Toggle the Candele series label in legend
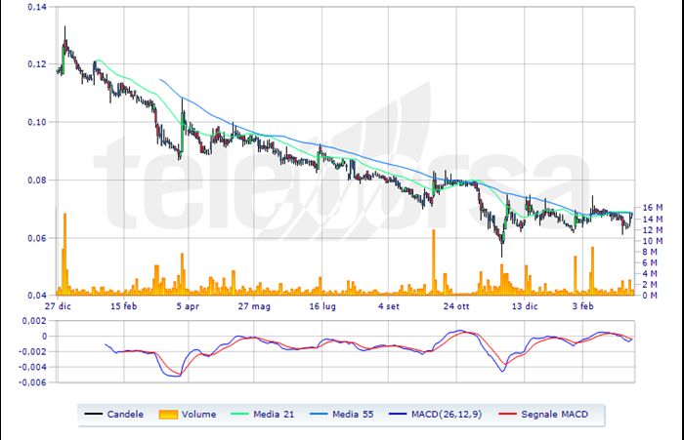 [127, 415]
